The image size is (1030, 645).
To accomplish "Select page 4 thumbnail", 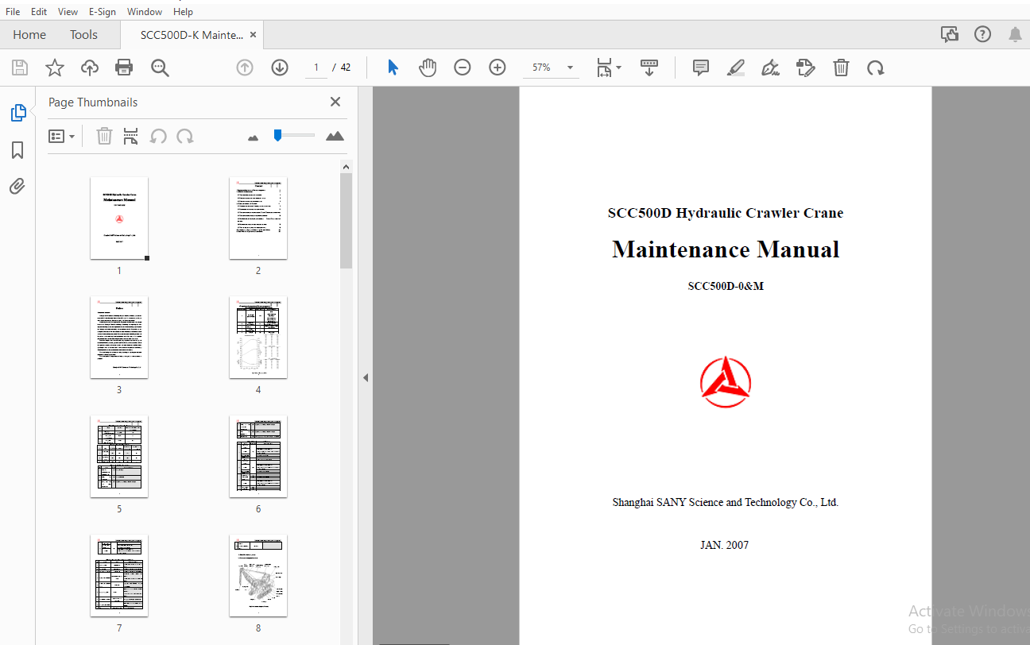I will click(x=258, y=338).
